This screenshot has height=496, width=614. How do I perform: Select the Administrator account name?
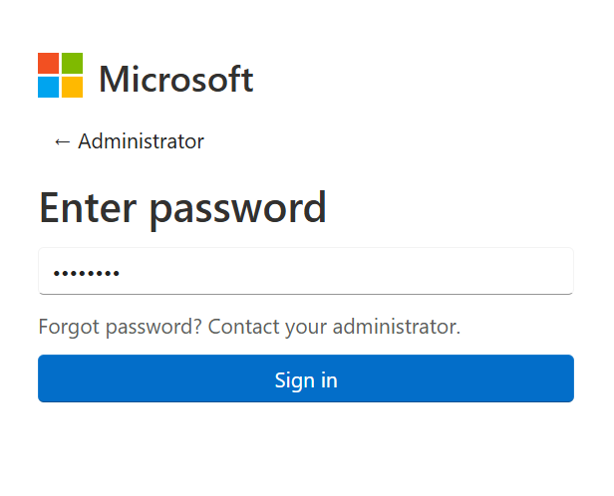tap(141, 141)
